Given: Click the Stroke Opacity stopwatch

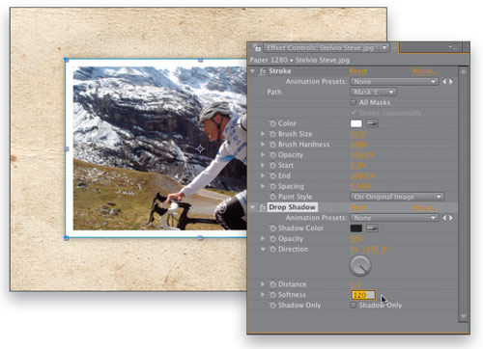Looking at the screenshot, I should click(x=272, y=155).
